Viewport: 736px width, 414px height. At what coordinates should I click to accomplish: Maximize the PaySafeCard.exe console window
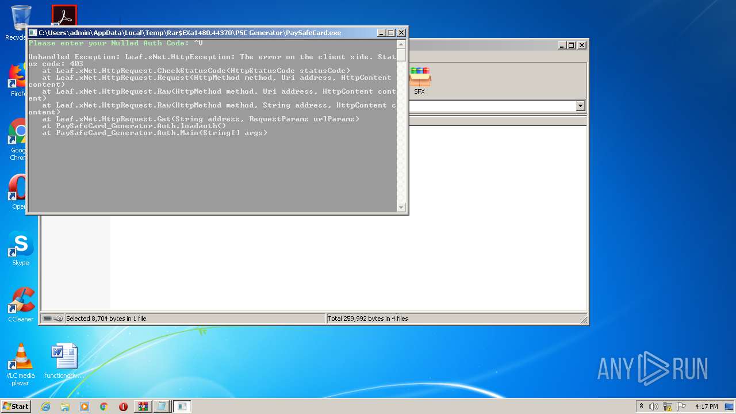point(391,33)
